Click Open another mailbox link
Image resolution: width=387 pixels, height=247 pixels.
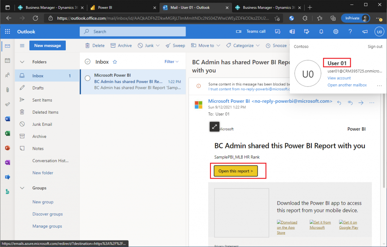coord(347,85)
